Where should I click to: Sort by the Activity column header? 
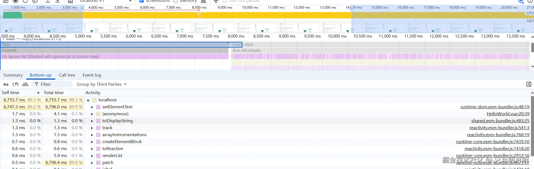click(307, 92)
